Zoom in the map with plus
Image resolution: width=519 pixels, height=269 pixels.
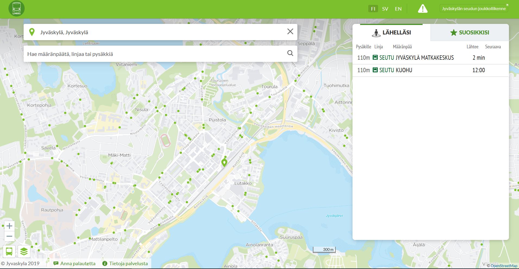tap(9, 226)
